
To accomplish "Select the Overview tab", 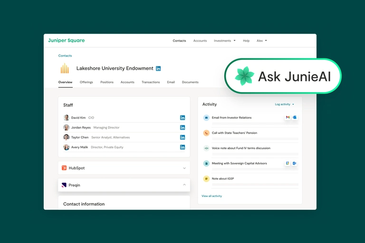I will coord(65,82).
